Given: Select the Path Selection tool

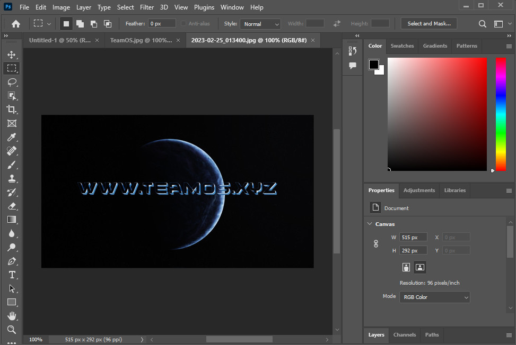Looking at the screenshot, I should click(12, 288).
